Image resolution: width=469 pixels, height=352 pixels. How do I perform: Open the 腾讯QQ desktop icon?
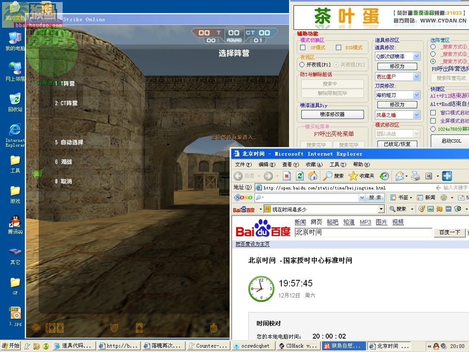click(x=15, y=225)
